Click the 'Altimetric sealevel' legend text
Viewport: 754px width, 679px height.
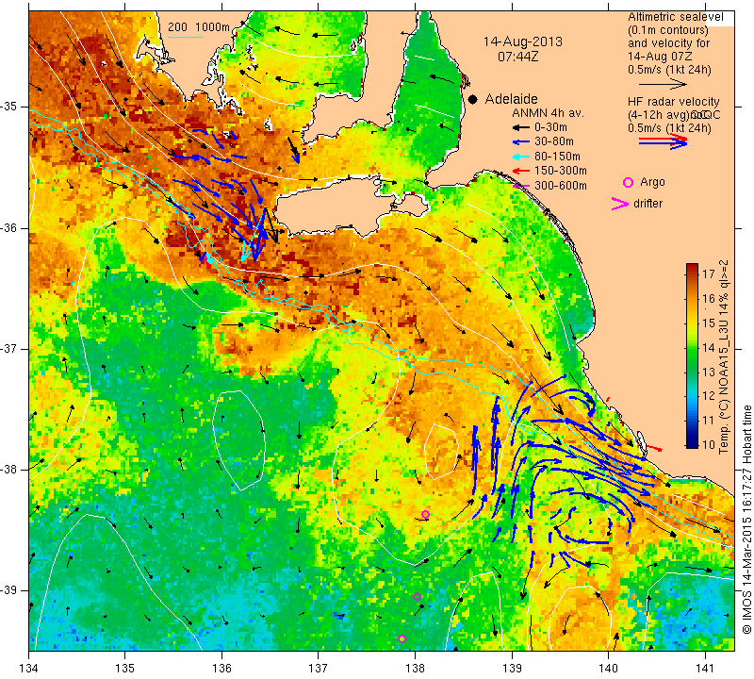676,17
